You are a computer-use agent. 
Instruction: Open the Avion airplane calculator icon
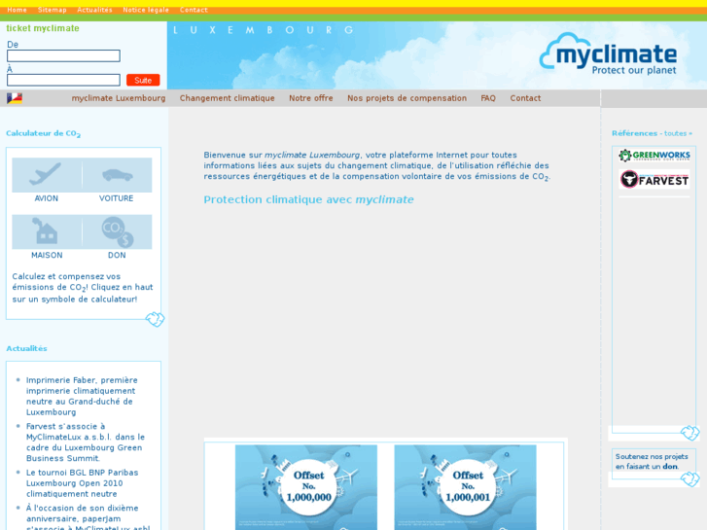tap(47, 175)
